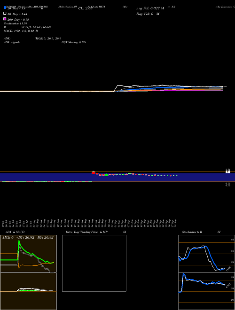Click the 'Intra Day Trading Price & MR' title
This screenshot has width=235, height=310.
86,232
